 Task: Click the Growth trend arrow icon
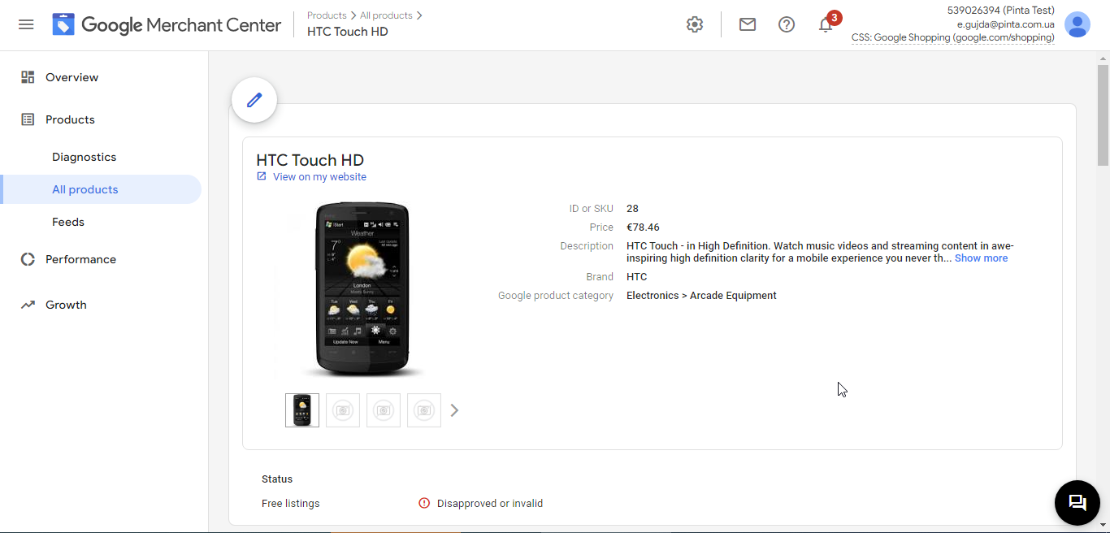click(x=28, y=305)
